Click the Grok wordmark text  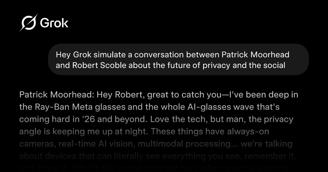[54, 23]
